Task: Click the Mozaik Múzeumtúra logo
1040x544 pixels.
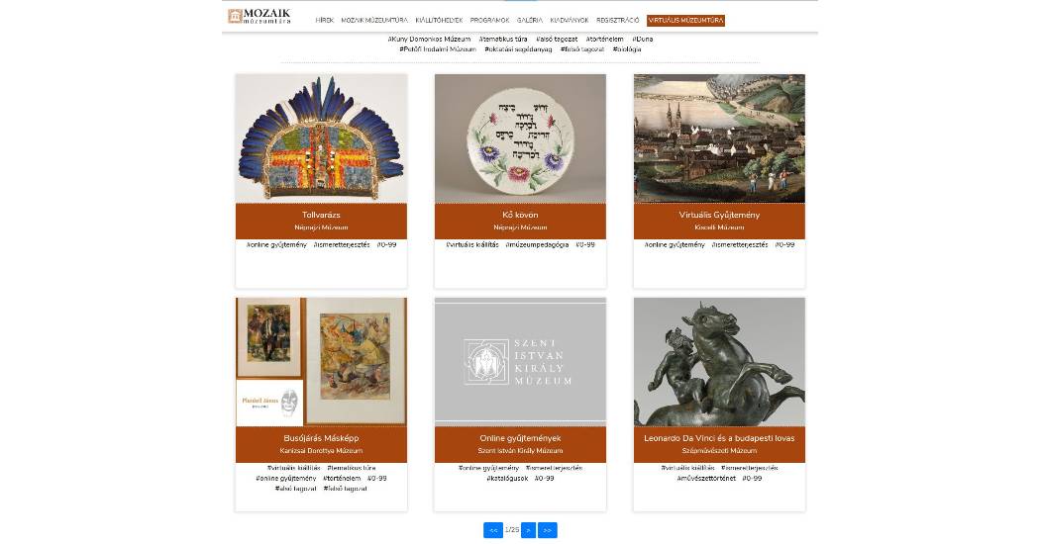Action: tap(260, 16)
